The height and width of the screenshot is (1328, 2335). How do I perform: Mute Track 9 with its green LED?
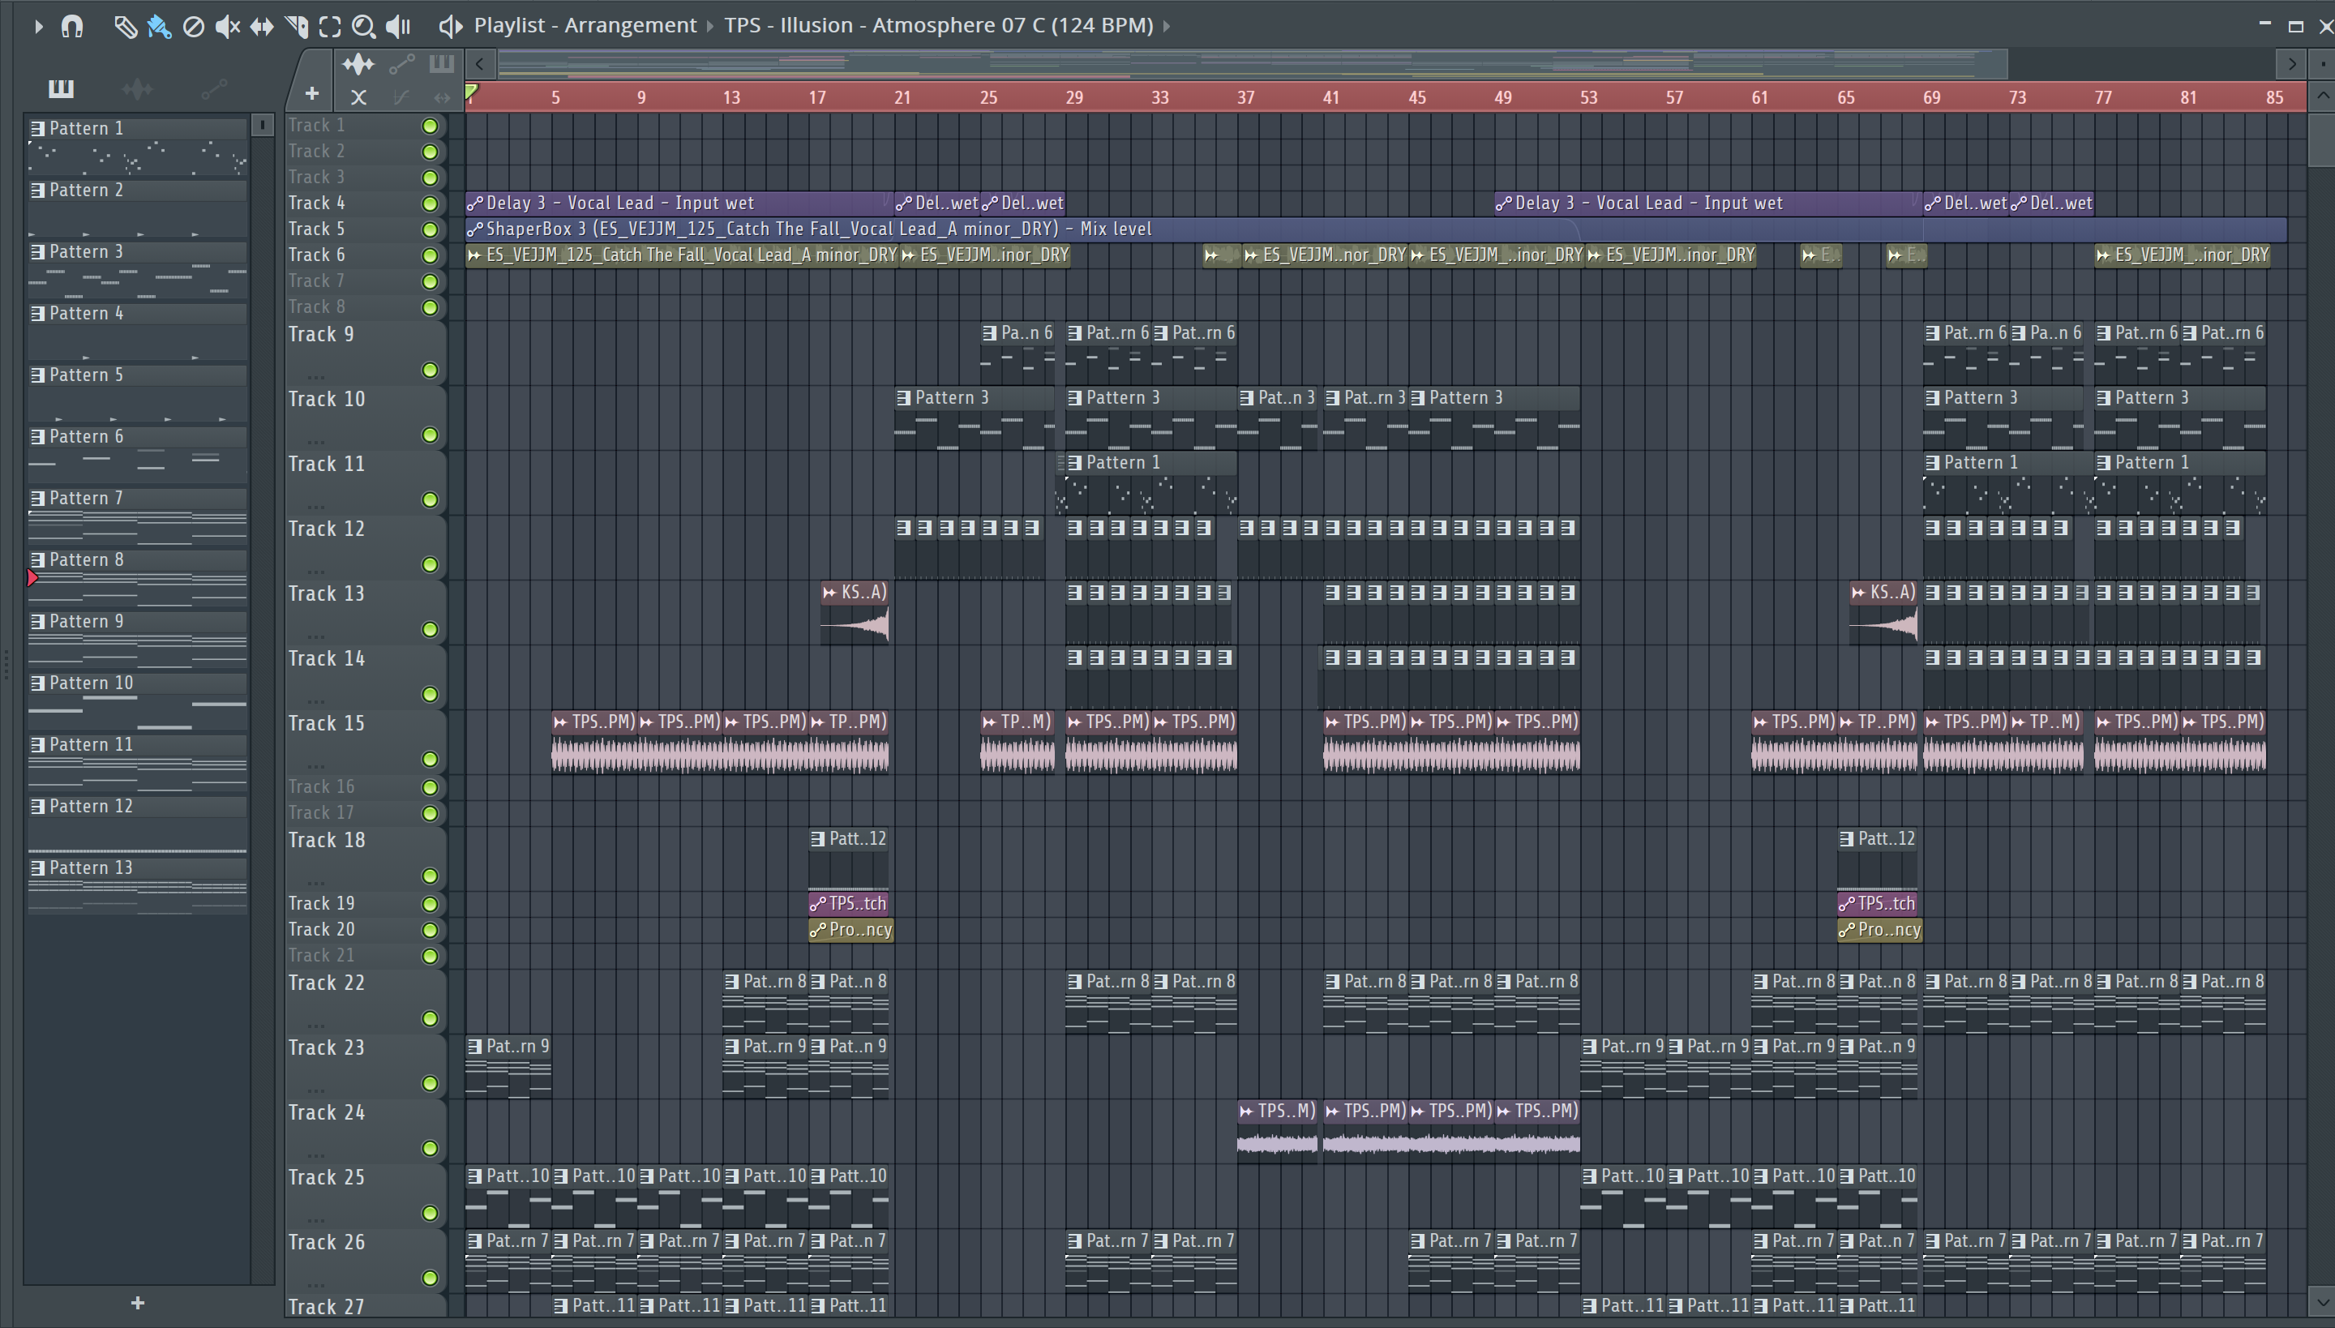point(430,371)
